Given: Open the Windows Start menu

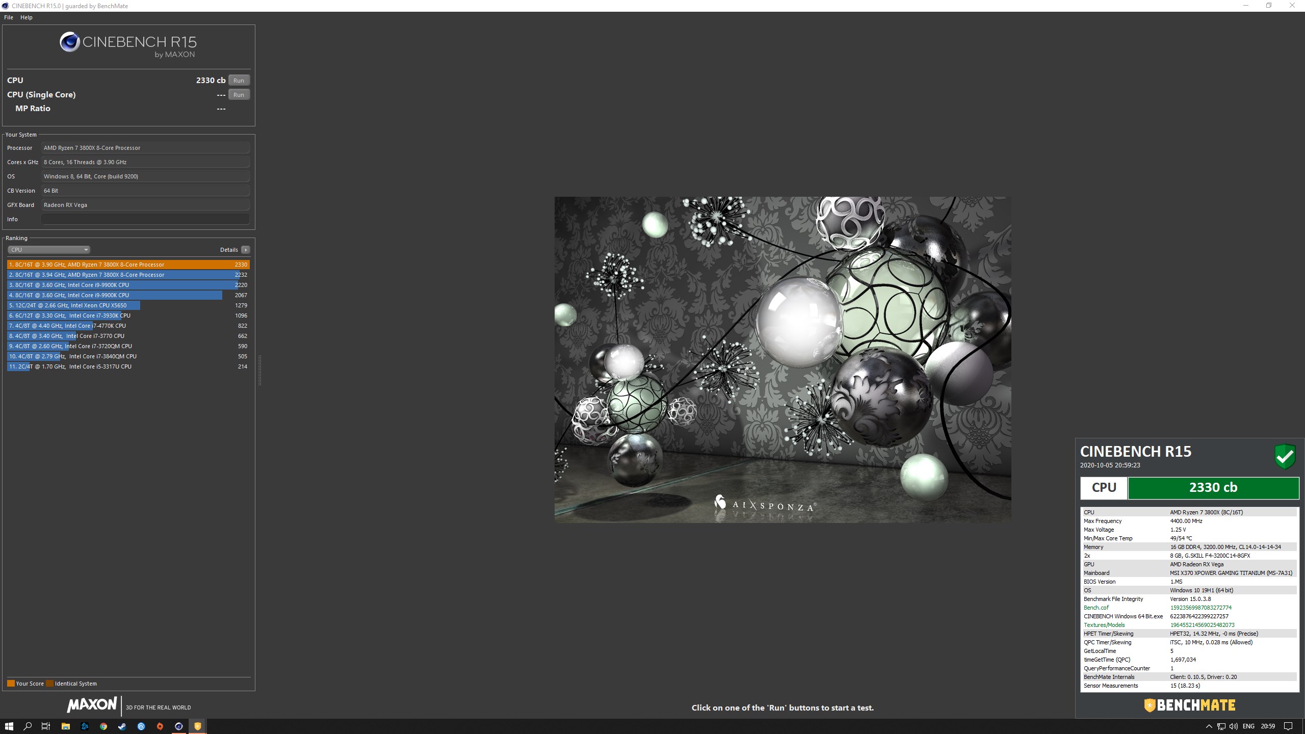Looking at the screenshot, I should [9, 726].
